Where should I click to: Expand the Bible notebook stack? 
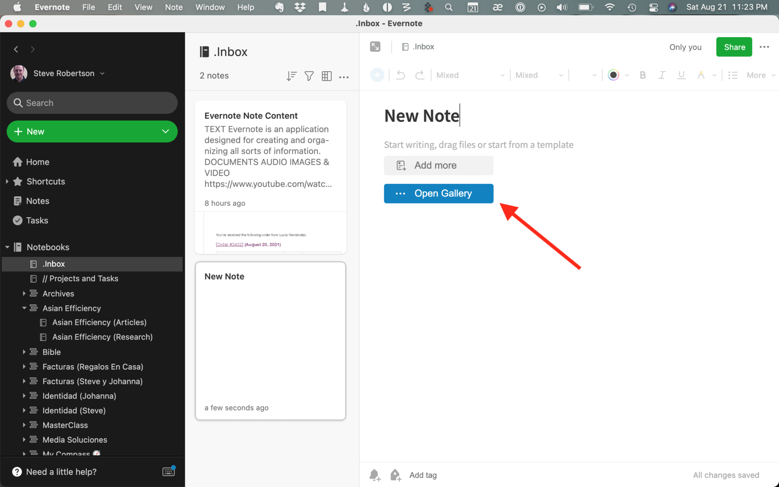24,352
